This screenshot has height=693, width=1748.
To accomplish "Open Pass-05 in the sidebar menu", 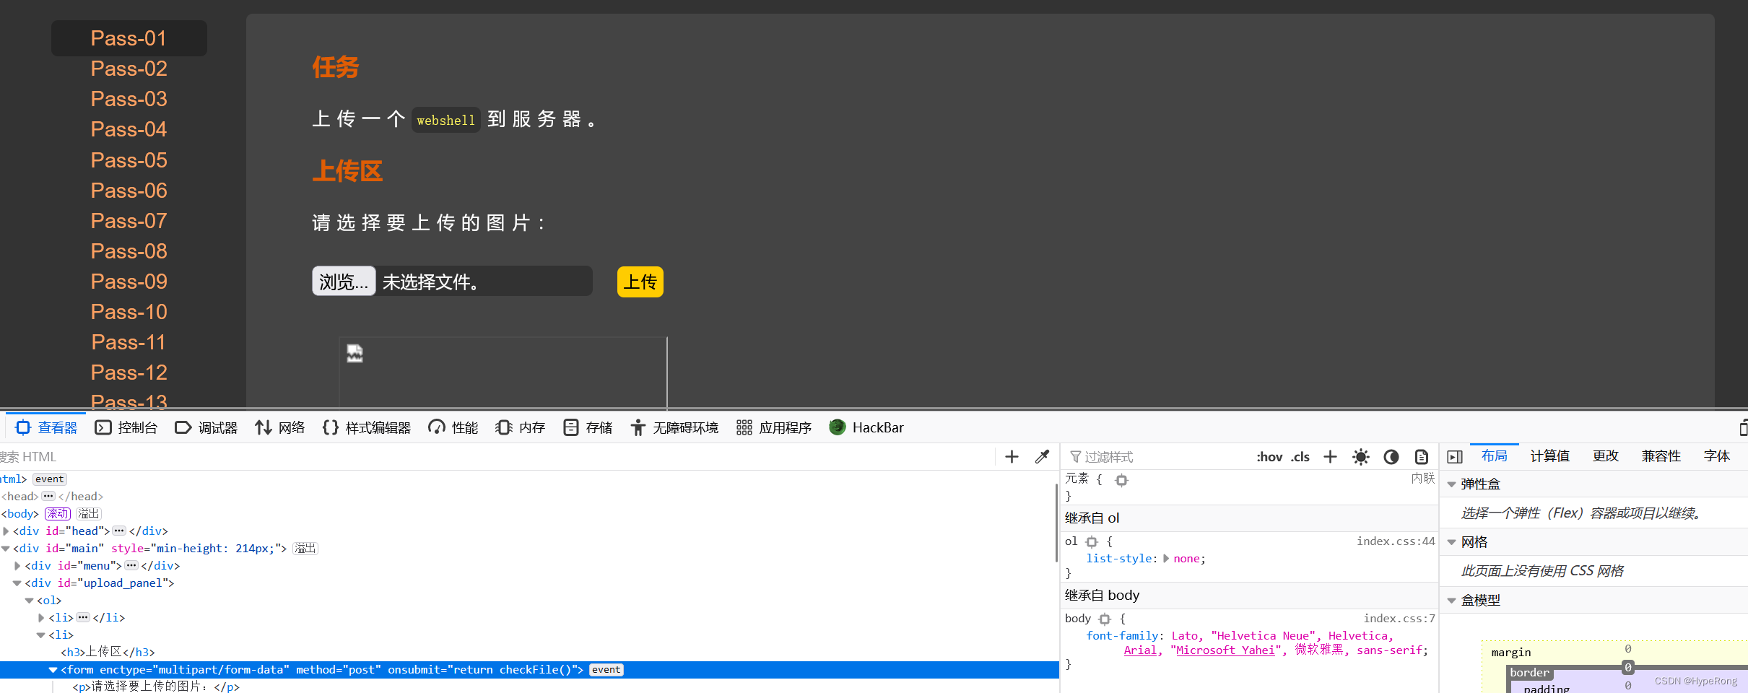I will tap(129, 160).
